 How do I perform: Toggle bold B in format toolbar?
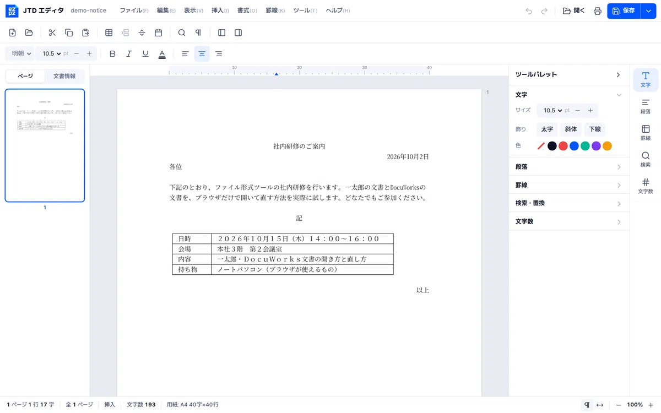click(112, 54)
